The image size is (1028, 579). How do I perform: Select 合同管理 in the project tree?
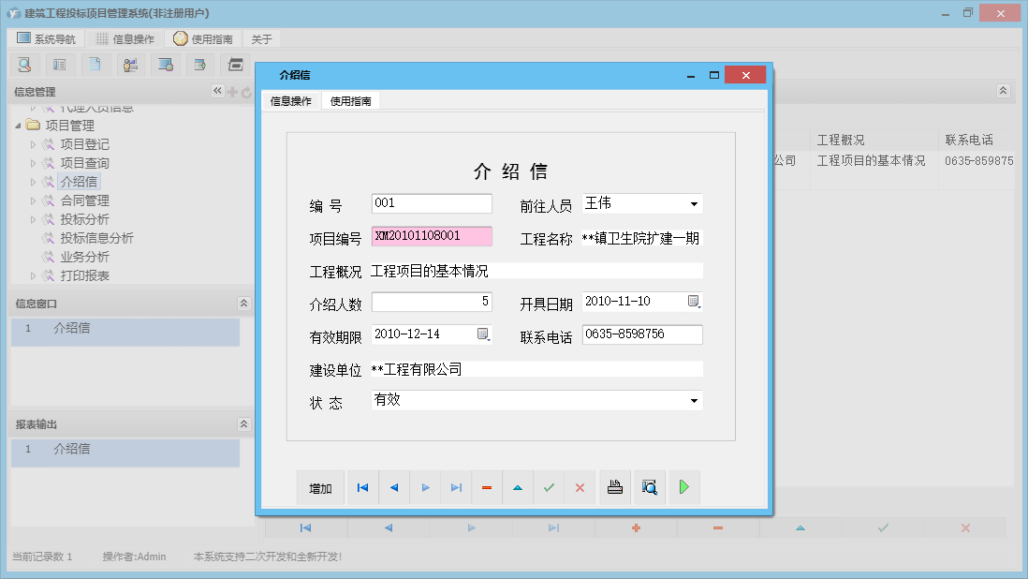click(x=85, y=200)
